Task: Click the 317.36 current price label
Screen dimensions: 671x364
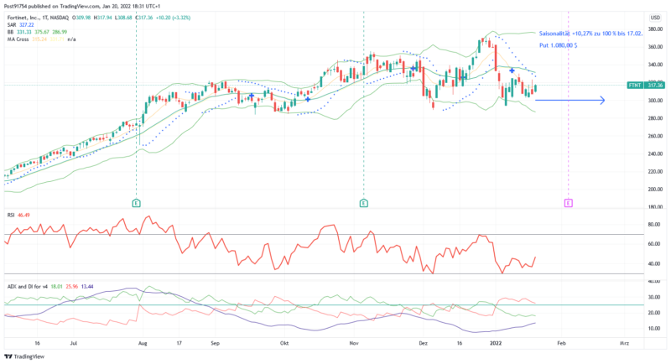Action: [x=655, y=85]
